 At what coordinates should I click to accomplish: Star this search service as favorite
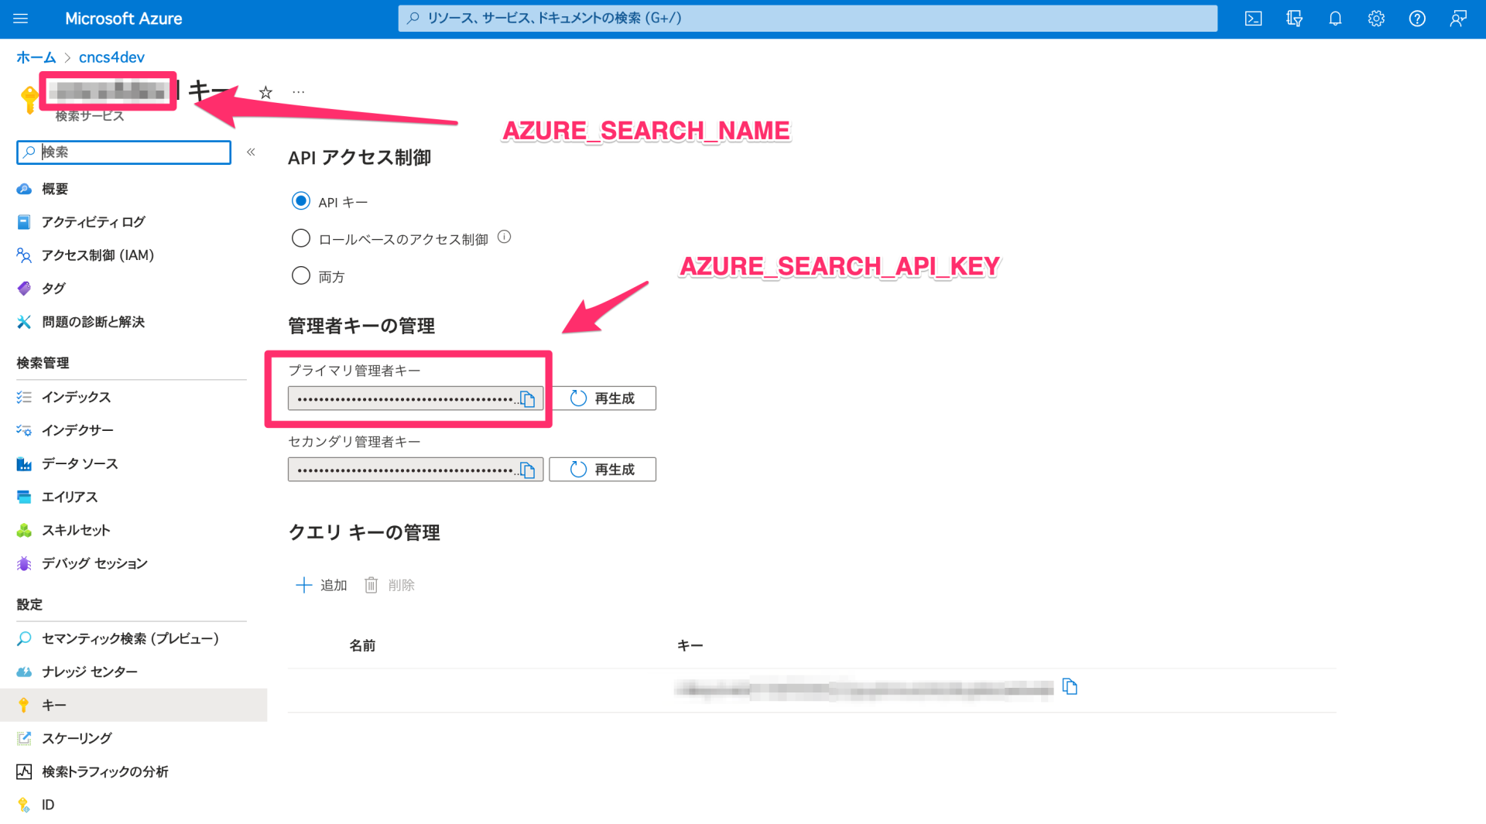265,91
